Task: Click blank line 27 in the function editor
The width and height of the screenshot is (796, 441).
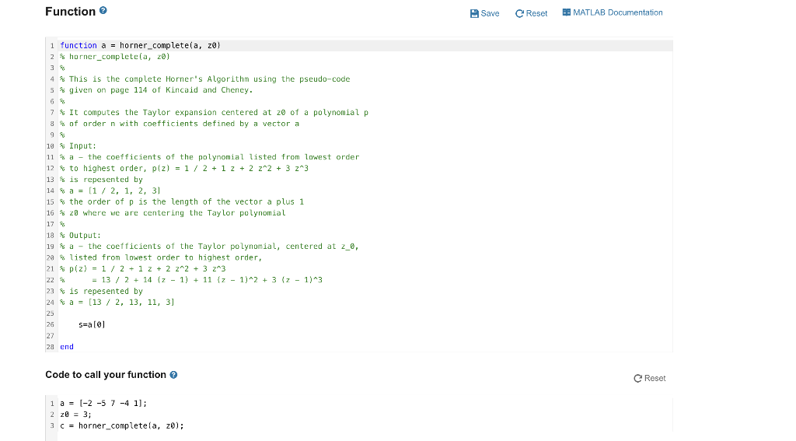Action: [365, 336]
